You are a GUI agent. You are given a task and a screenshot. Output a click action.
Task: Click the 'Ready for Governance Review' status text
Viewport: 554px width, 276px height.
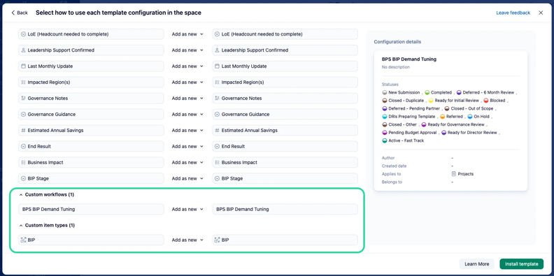(x=456, y=124)
